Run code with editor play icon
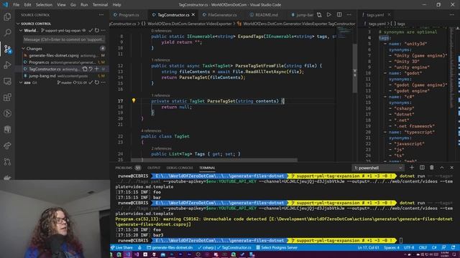The width and height of the screenshot is (460, 258). [329, 14]
